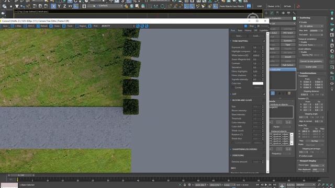
Task: Select the highlighted item in modifier stack
Action: pos(283,69)
